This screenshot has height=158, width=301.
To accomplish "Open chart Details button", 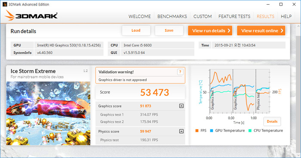I will click(x=272, y=122).
